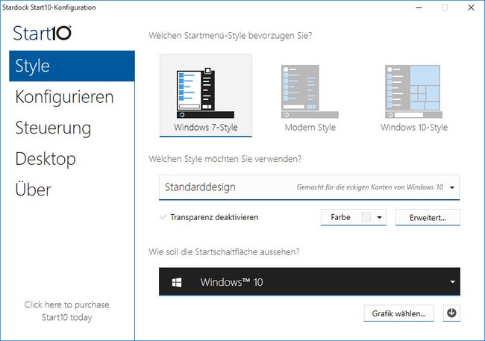Pick the Windows 10-Style start menu
The image size is (485, 341).
click(414, 98)
